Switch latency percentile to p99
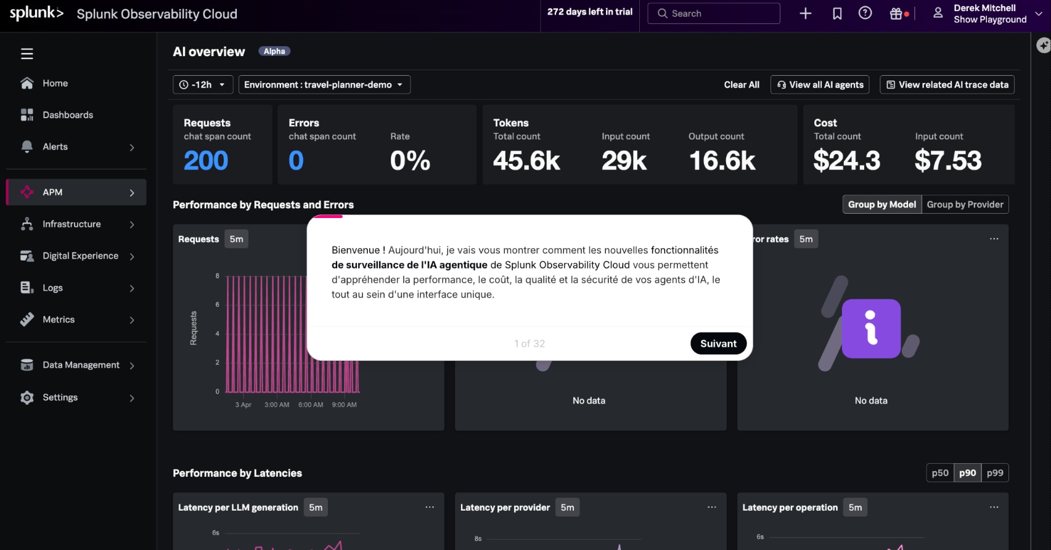1051x550 pixels. [x=995, y=473]
